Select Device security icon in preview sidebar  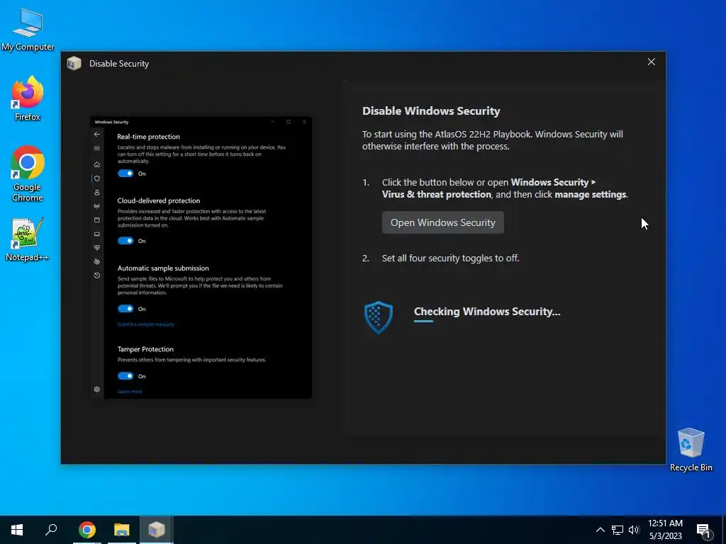pos(96,234)
